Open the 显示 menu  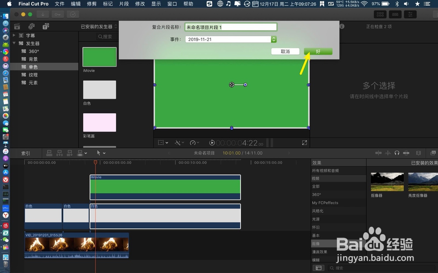(x=156, y=3)
